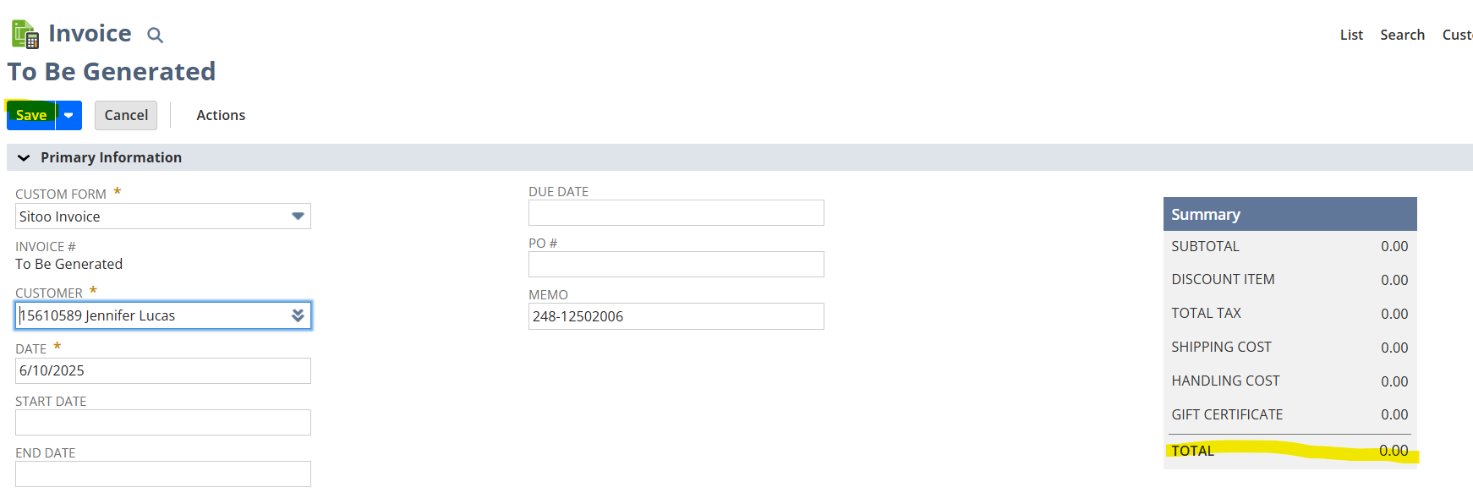Cancel the invoice

pyautogui.click(x=126, y=115)
